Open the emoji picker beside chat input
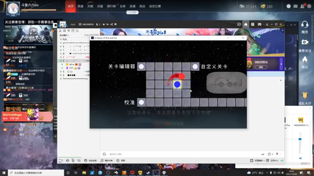 104,154
